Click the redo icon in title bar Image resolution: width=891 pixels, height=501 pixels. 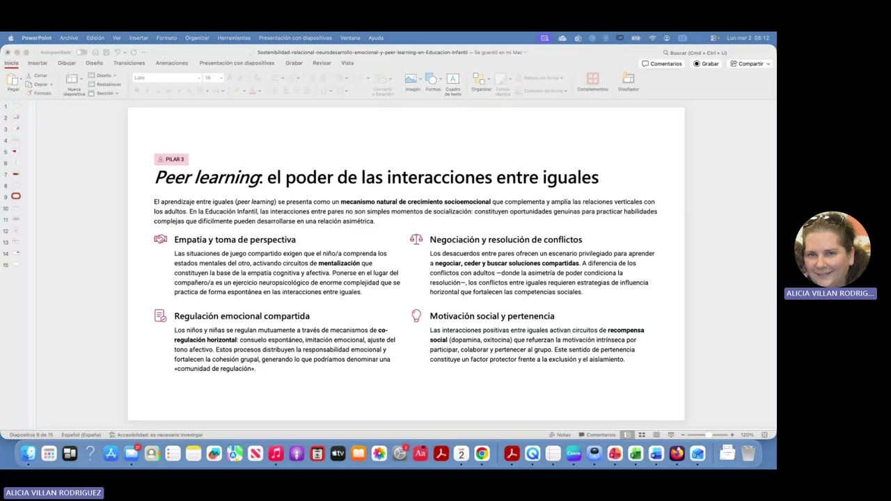133,52
